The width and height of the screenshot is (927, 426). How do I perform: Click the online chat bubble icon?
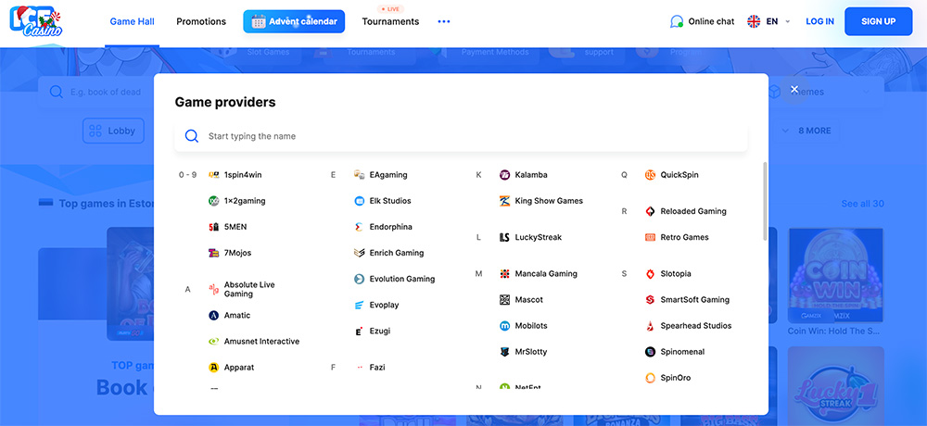pos(677,22)
